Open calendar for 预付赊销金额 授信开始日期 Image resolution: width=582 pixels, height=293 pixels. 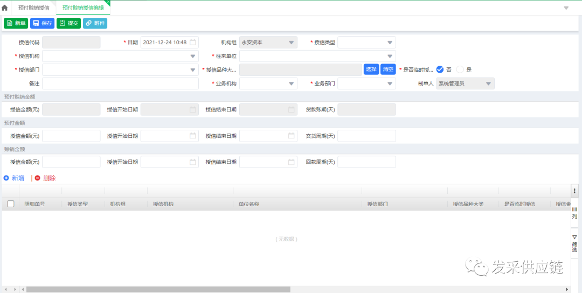tap(192, 109)
